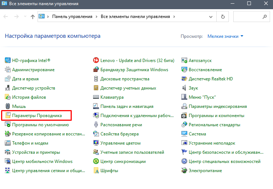Click the Распознавание речи microphone icon
The height and width of the screenshot is (189, 273).
96,125
